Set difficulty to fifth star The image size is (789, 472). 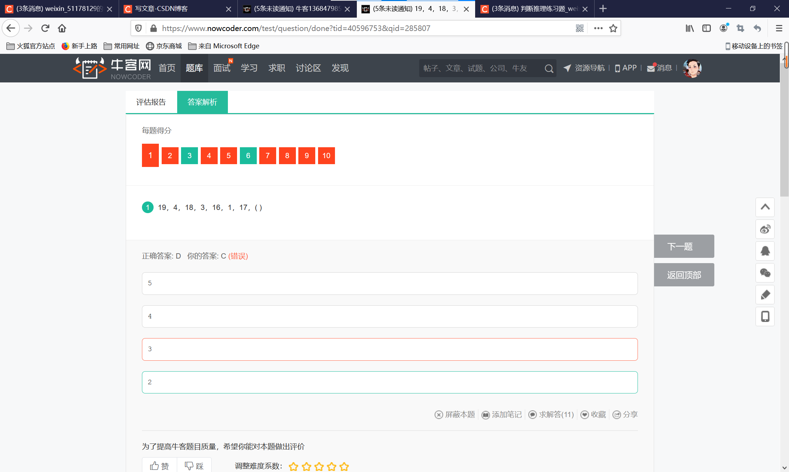[x=344, y=467]
